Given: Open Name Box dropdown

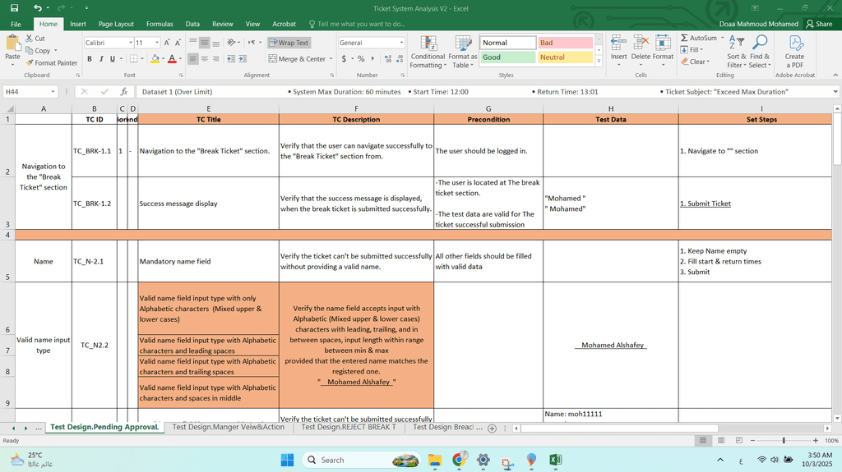Looking at the screenshot, I should click(53, 92).
